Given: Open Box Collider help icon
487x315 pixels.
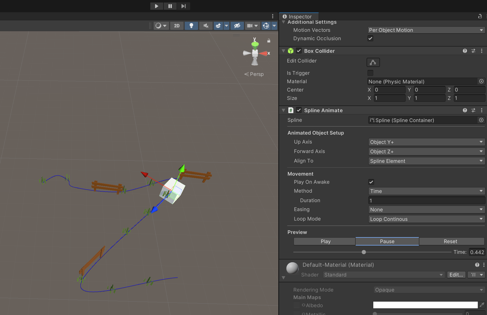Looking at the screenshot, I should point(465,51).
